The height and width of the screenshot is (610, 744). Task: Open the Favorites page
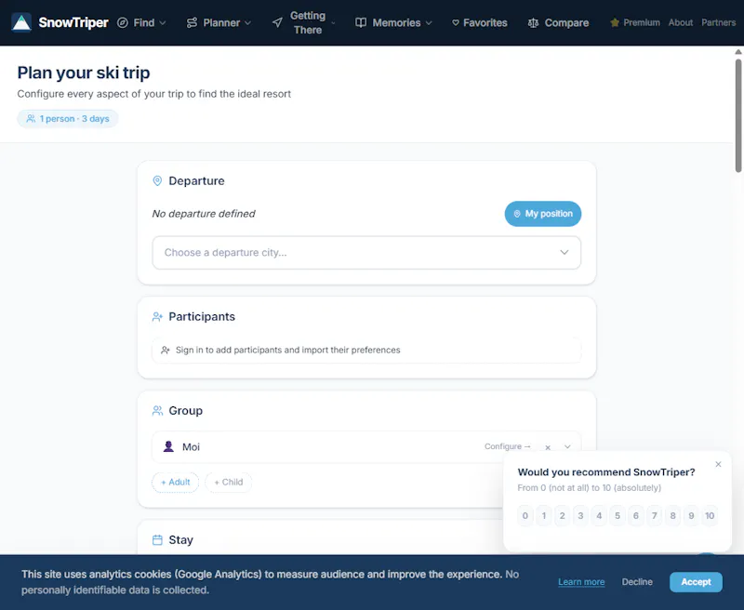[x=479, y=22]
